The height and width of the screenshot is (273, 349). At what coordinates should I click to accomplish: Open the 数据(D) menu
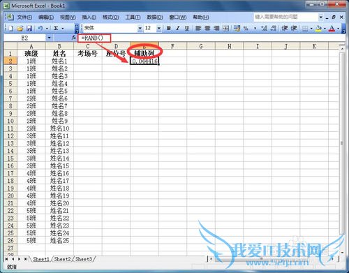155,17
